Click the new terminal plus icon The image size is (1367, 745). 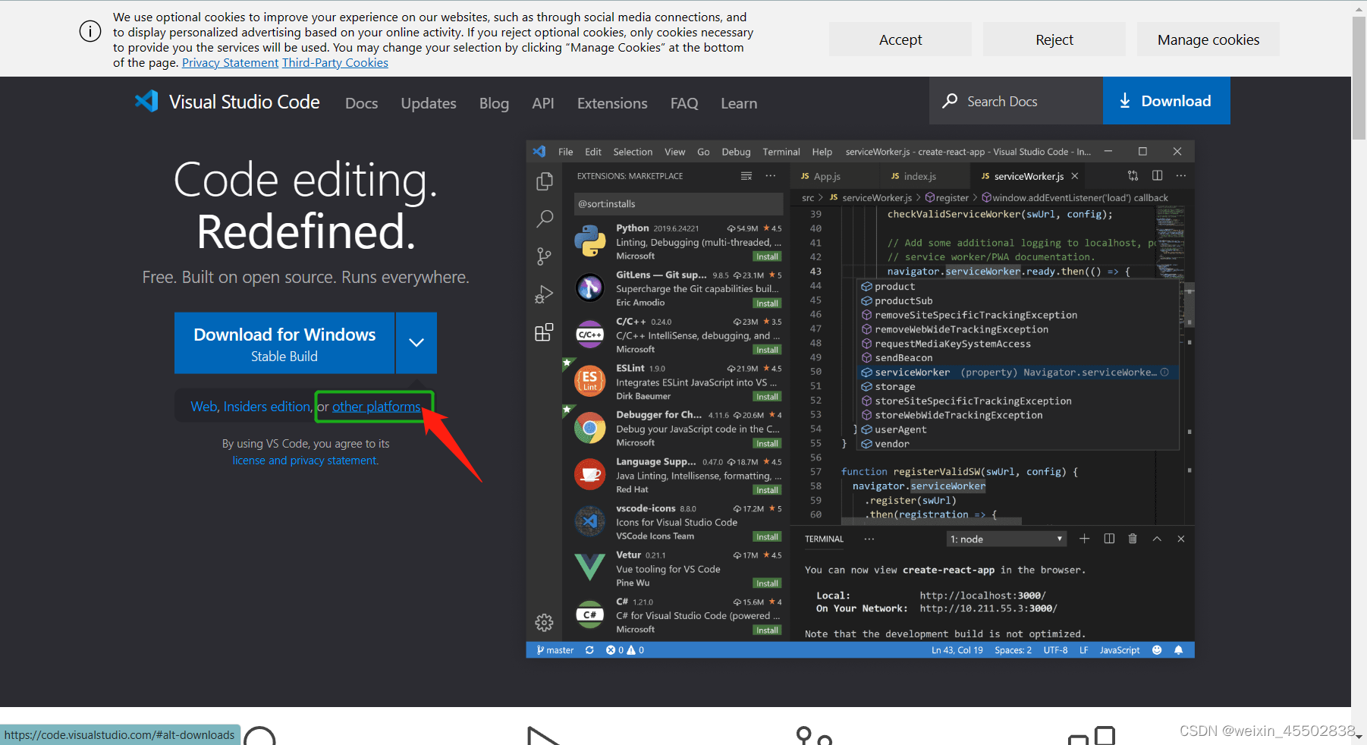click(1084, 539)
